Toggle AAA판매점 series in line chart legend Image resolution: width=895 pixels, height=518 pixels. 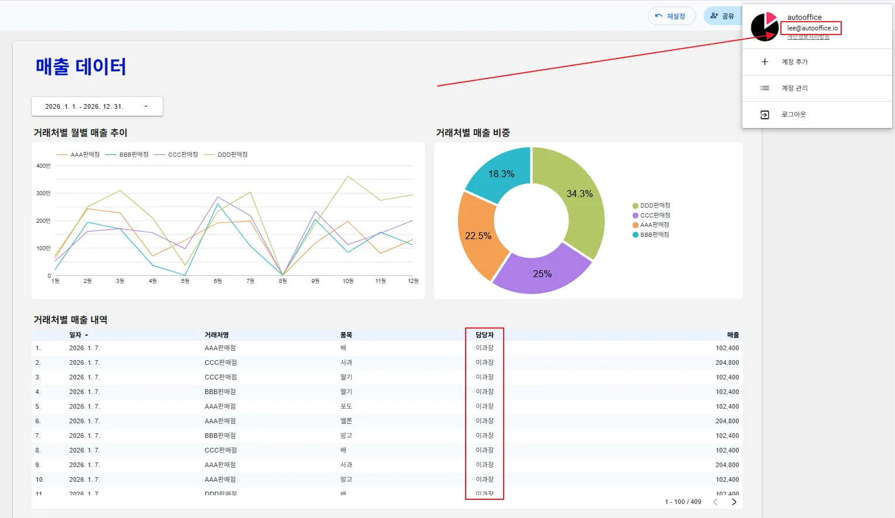click(78, 154)
